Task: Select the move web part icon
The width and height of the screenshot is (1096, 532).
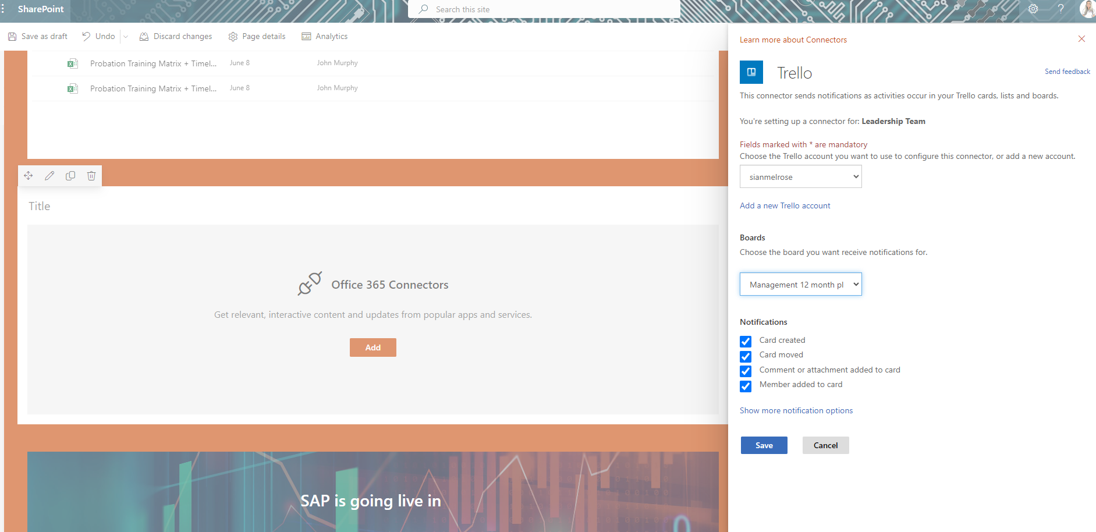Action: pos(28,175)
